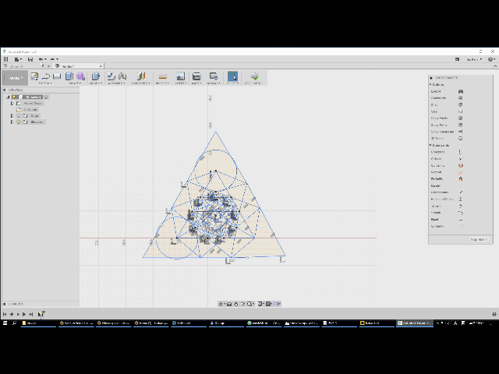
Task: Open the Create toolbar dropdown label
Action: coord(75,83)
